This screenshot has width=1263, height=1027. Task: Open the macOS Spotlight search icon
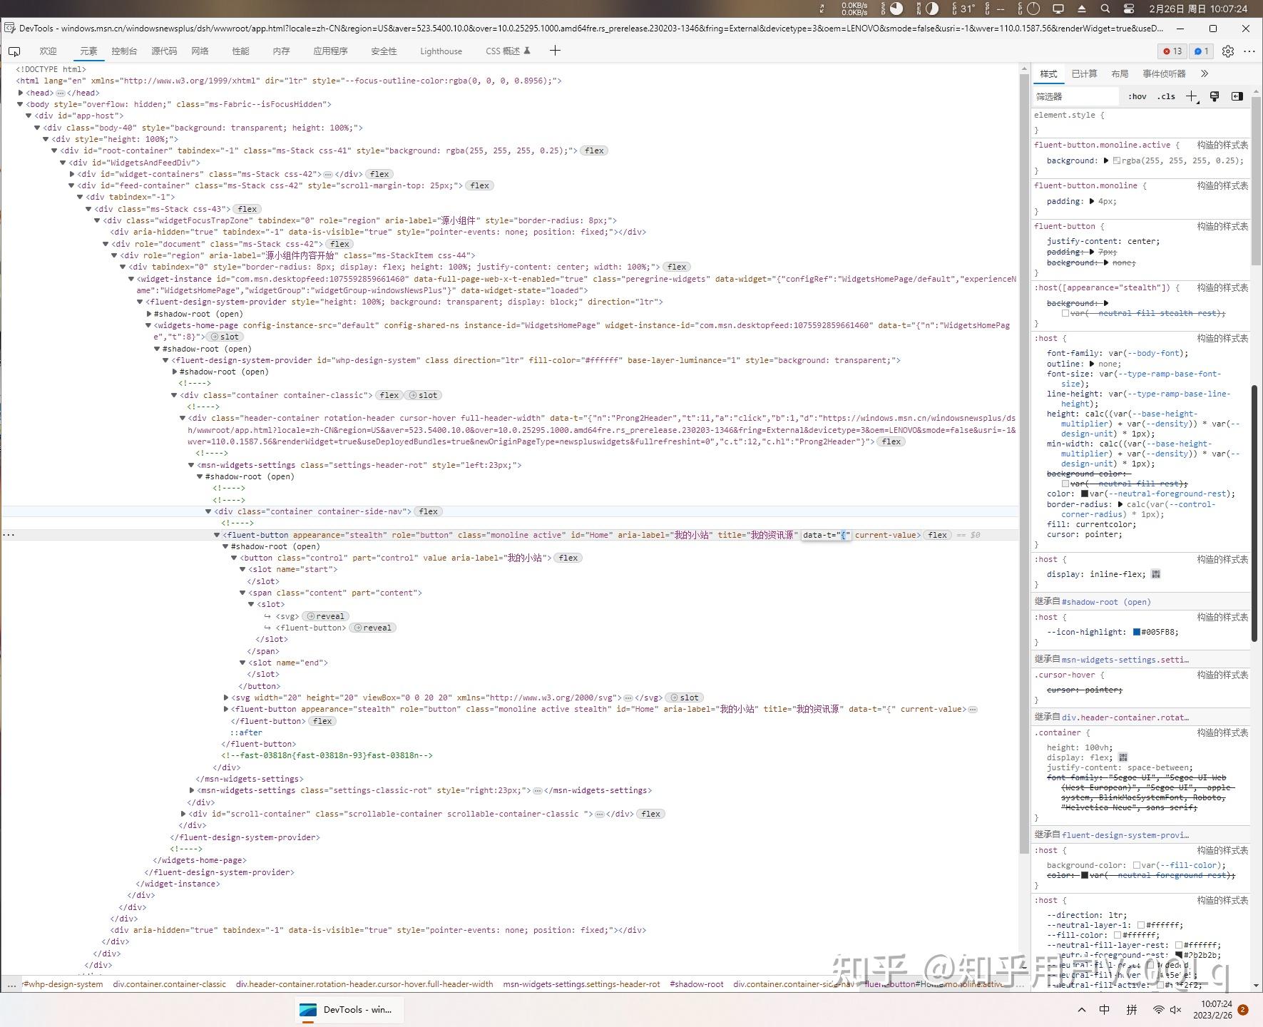(x=1105, y=9)
